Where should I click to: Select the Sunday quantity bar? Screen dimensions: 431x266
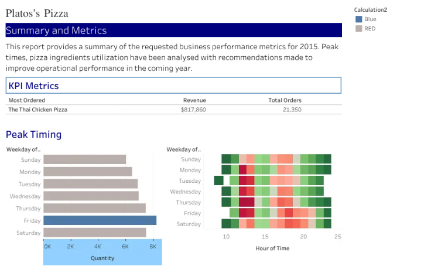click(85, 159)
